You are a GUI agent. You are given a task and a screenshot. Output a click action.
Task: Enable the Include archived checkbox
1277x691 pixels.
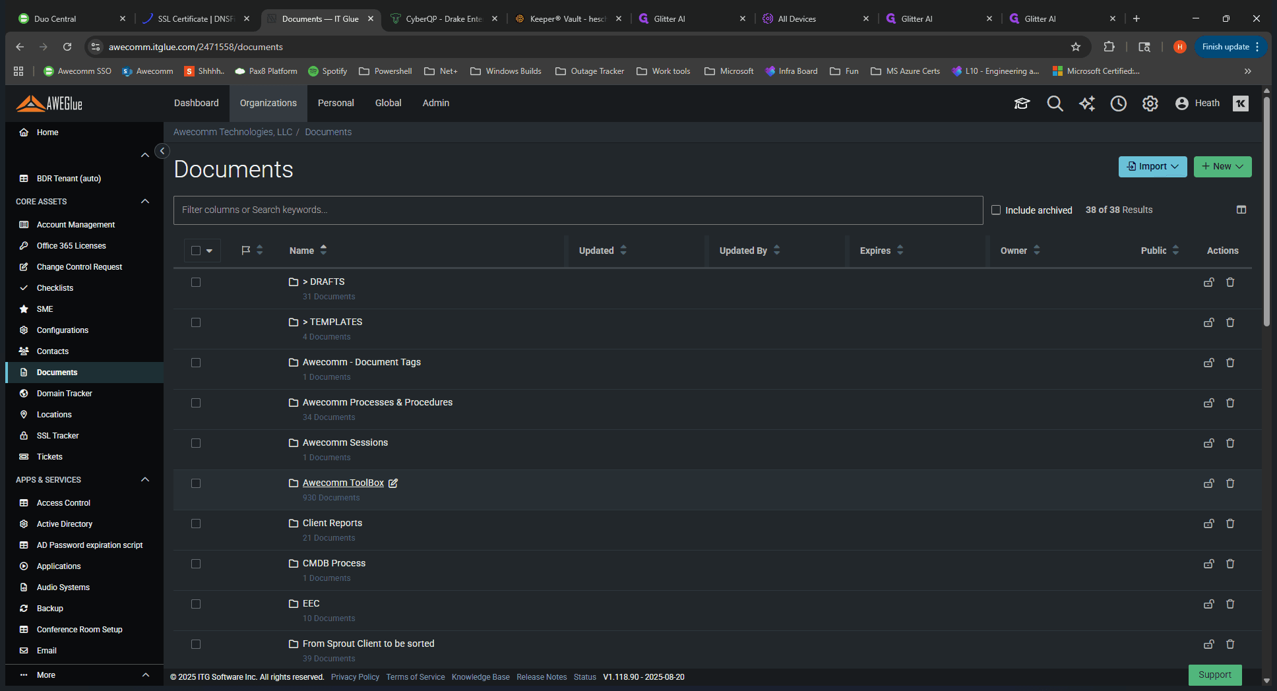click(996, 210)
